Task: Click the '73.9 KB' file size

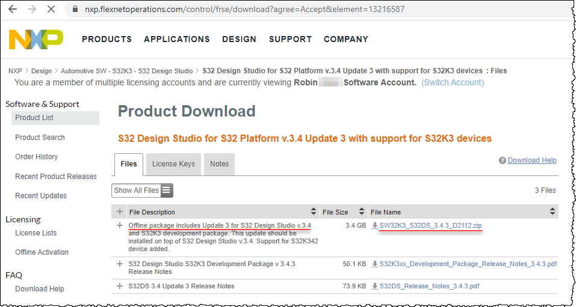Action: click(x=355, y=286)
